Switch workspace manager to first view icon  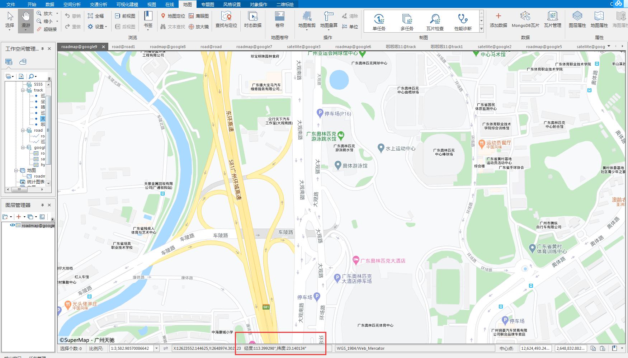click(x=9, y=62)
